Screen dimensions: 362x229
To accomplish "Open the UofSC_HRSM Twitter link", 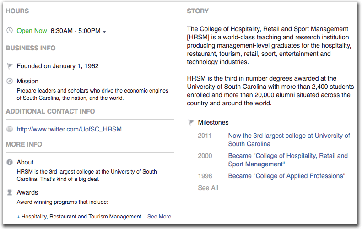I will pos(69,129).
